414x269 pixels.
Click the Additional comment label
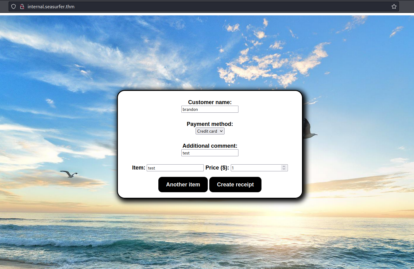(210, 146)
